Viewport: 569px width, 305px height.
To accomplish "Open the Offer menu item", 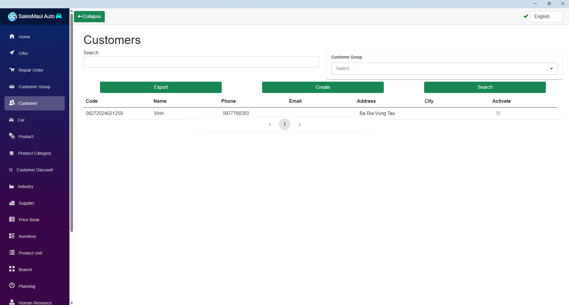I will click(x=34, y=53).
